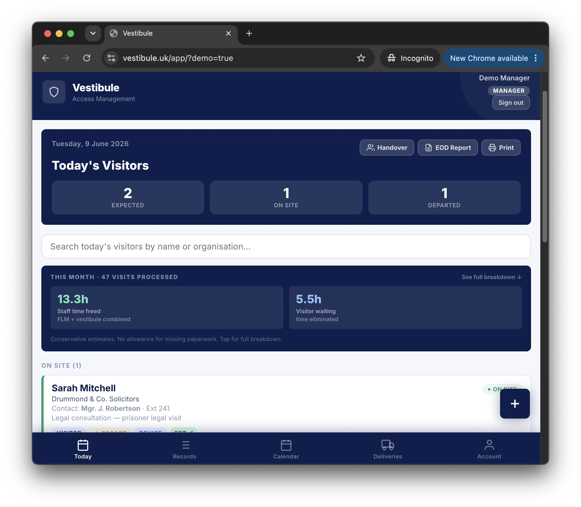Click Drummond & Co. Solicitors organisation
The image size is (581, 507).
pyautogui.click(x=95, y=399)
